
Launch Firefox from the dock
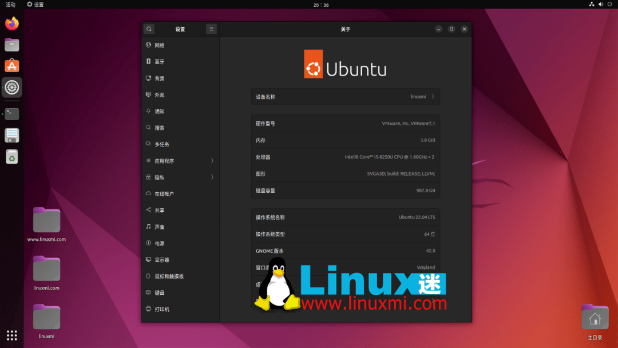point(11,23)
